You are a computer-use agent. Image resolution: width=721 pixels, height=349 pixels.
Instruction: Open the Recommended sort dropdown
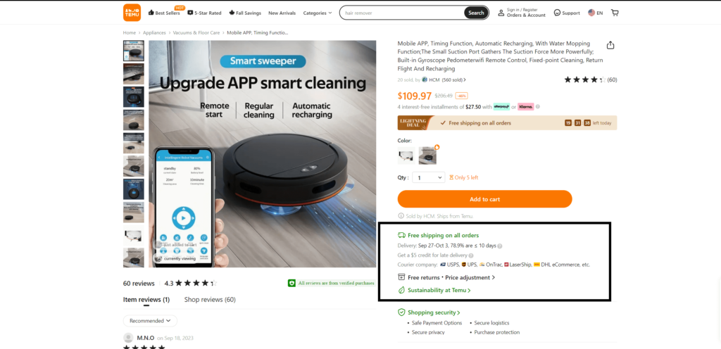pos(150,321)
